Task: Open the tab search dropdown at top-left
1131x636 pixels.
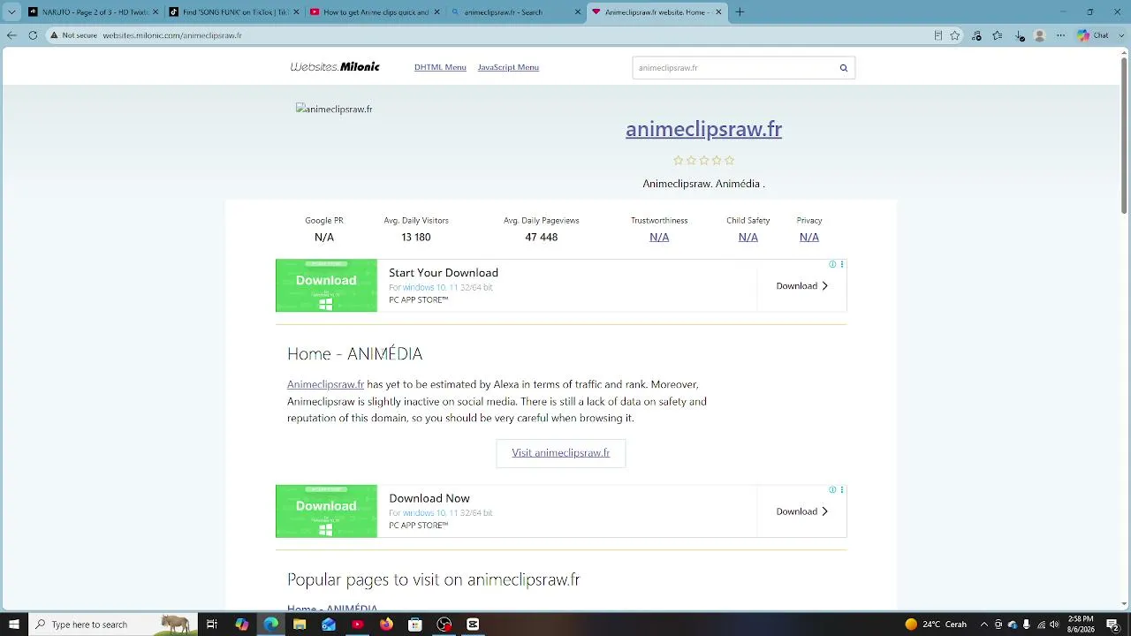Action: click(11, 12)
